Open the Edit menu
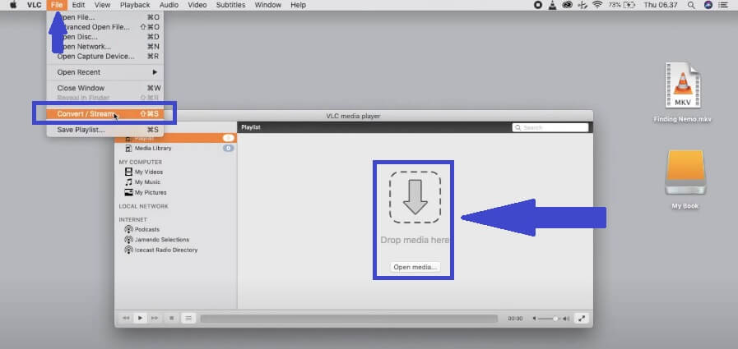 79,5
